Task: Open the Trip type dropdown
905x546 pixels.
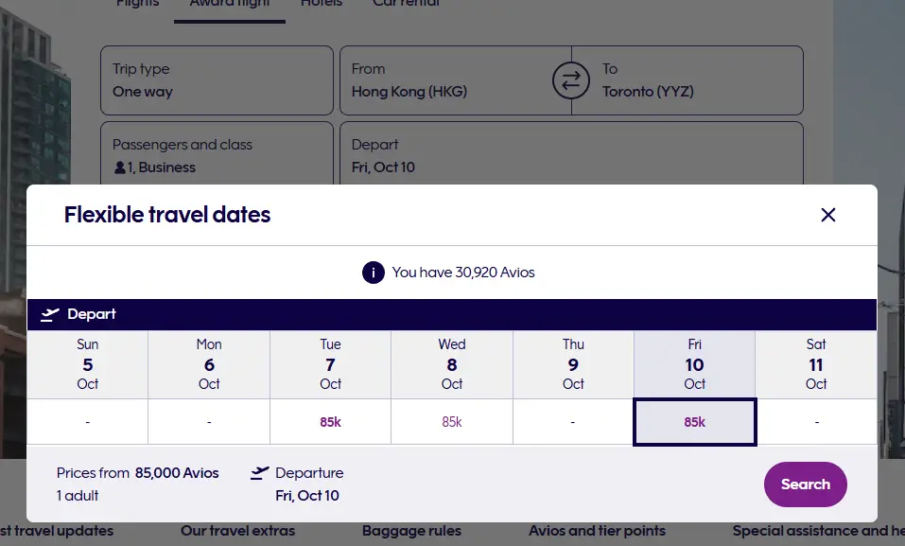Action: (217, 80)
